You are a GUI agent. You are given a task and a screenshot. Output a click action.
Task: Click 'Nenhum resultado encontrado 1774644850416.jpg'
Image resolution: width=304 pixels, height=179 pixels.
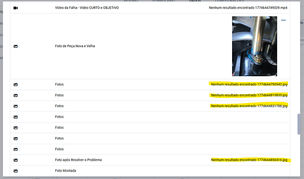click(249, 160)
